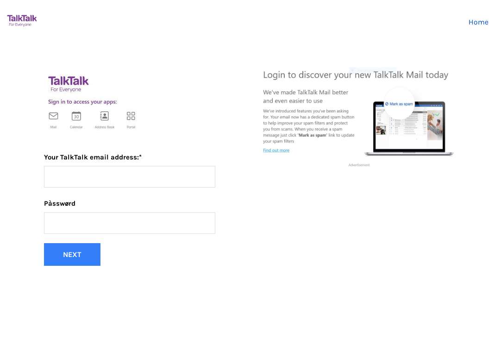Screen dimensions: 500x355
Task: Open the Calendar app icon
Action: [x=76, y=116]
